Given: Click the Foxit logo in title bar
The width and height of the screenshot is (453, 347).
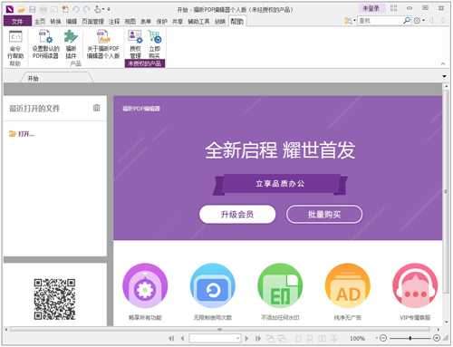Looking at the screenshot, I should [10, 9].
